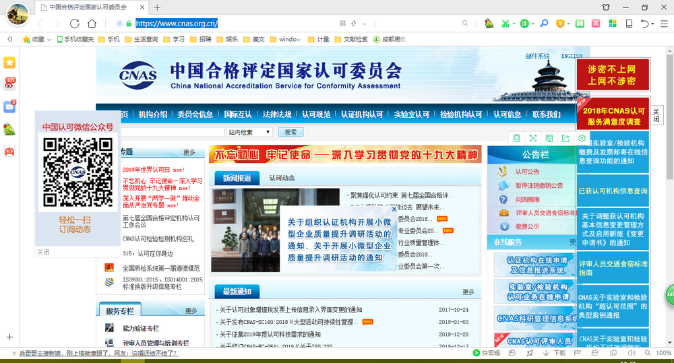Image resolution: width=674 pixels, height=363 pixels.
Task: Open the ENGLISH version link
Action: [572, 57]
